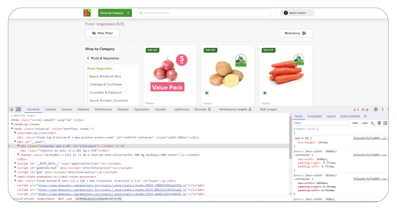The width and height of the screenshot is (397, 209).
Task: Click the veg indicator on the carrot card
Action: point(265,93)
